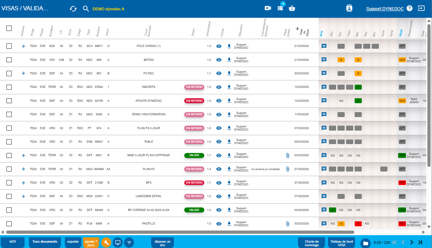Start a video call with camera icon
This screenshot has height=248, width=432.
tap(268, 9)
